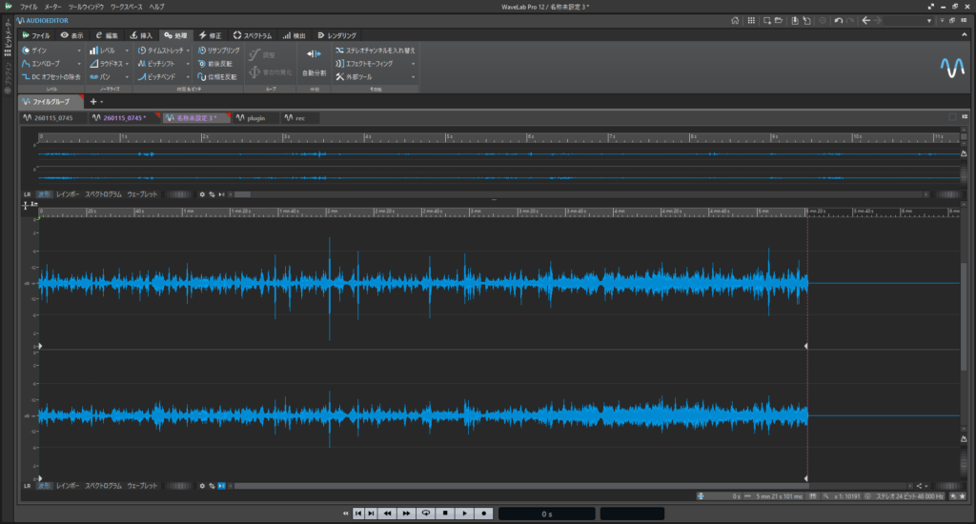Click the リサンプリング resample tool
Viewport: 976px width, 524px height.
tap(222, 50)
